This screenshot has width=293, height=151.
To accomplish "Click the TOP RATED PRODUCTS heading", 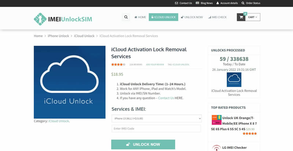I will coord(228,107).
